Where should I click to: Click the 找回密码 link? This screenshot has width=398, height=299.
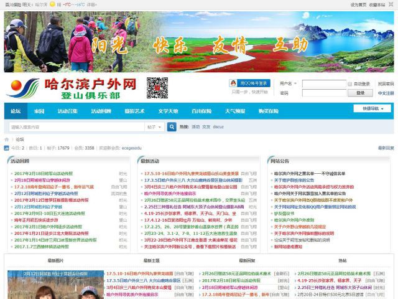pos(386,83)
